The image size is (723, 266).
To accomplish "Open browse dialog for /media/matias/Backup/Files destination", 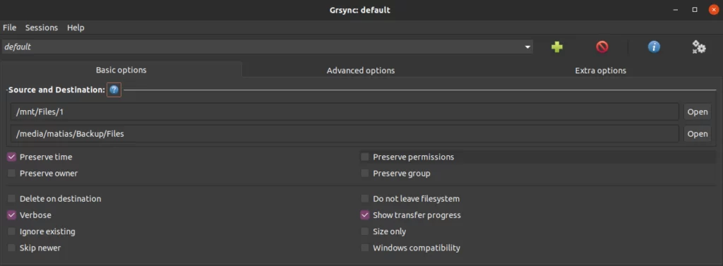I will pos(697,134).
